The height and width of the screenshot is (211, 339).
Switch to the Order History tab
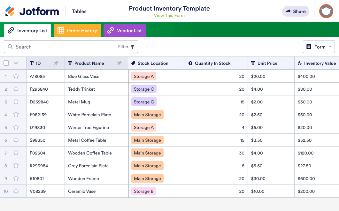[77, 31]
